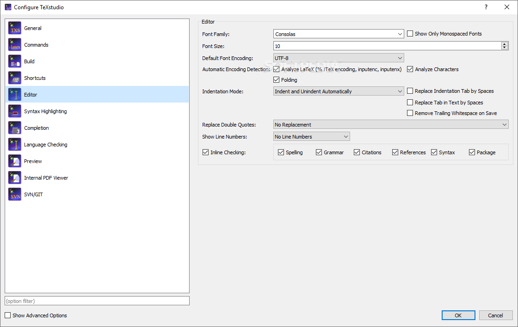Click the Build category icon
Viewport: 518px width, 327px height.
tap(15, 61)
